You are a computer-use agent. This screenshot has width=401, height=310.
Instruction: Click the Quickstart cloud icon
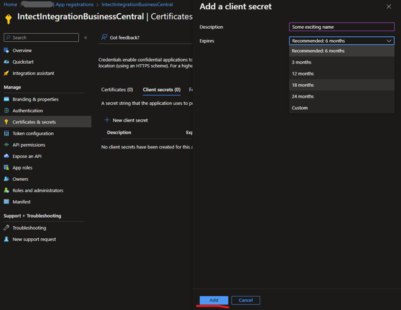click(6, 62)
